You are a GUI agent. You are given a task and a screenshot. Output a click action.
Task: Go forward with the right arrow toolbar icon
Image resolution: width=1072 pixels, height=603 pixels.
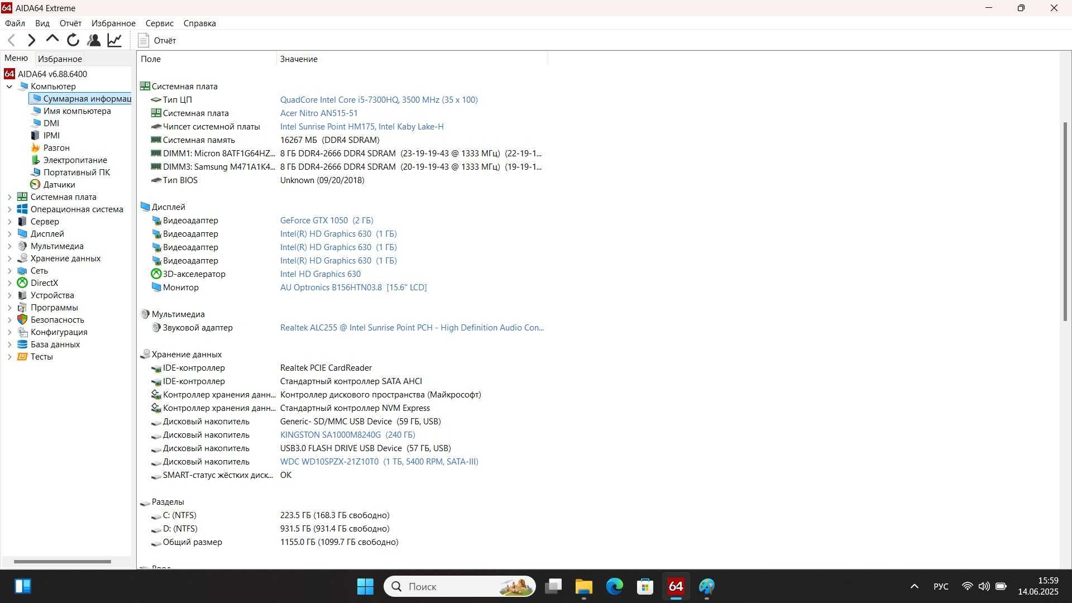tap(32, 40)
